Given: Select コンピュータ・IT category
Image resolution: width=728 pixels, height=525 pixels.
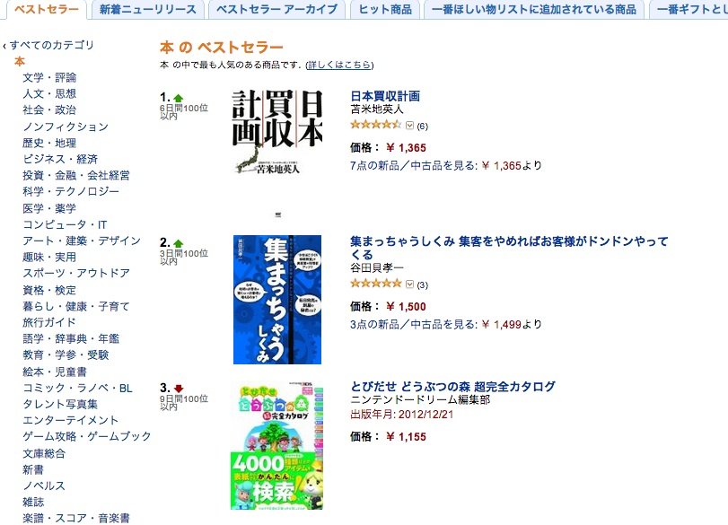Looking at the screenshot, I should 65,224.
